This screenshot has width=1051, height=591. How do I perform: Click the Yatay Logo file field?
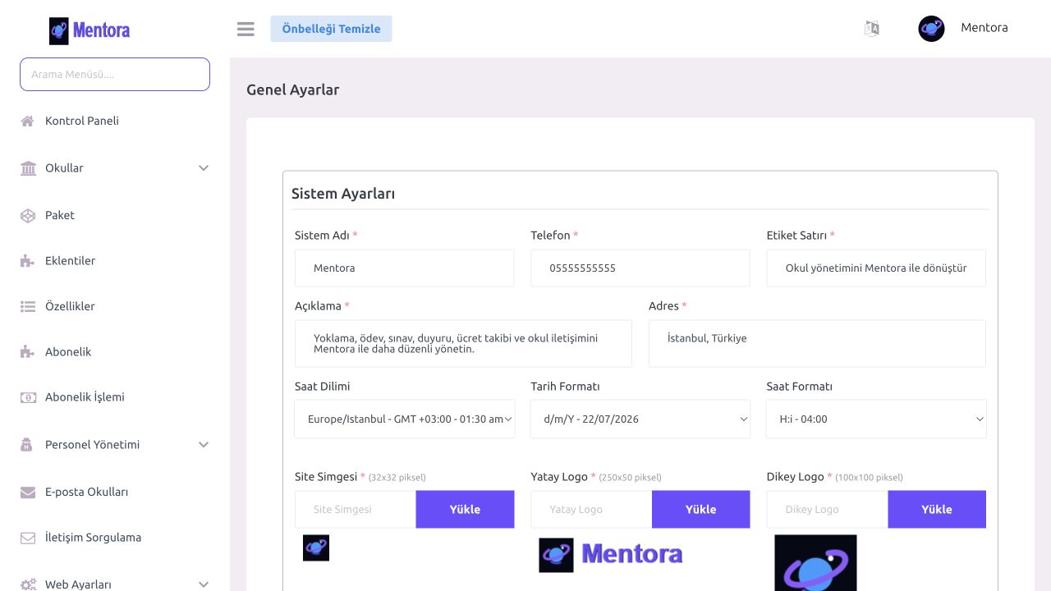coord(591,509)
